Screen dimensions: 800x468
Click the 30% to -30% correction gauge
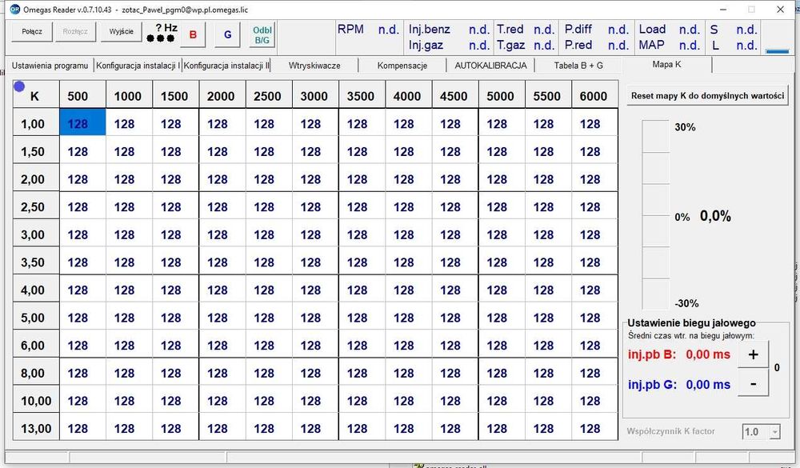click(x=655, y=214)
